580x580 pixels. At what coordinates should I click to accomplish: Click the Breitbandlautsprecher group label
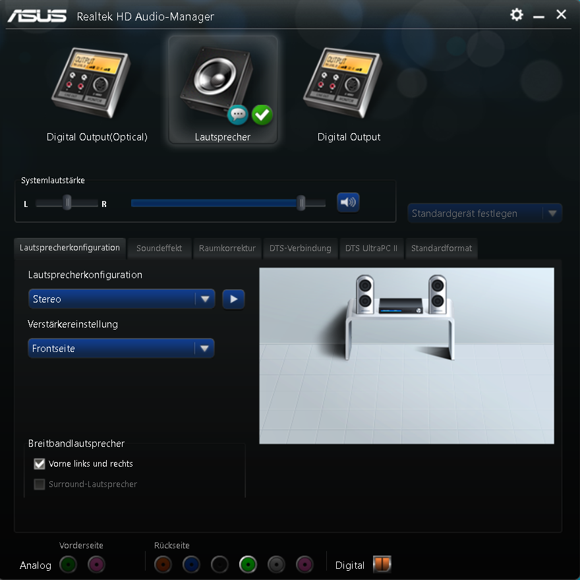pyautogui.click(x=76, y=444)
